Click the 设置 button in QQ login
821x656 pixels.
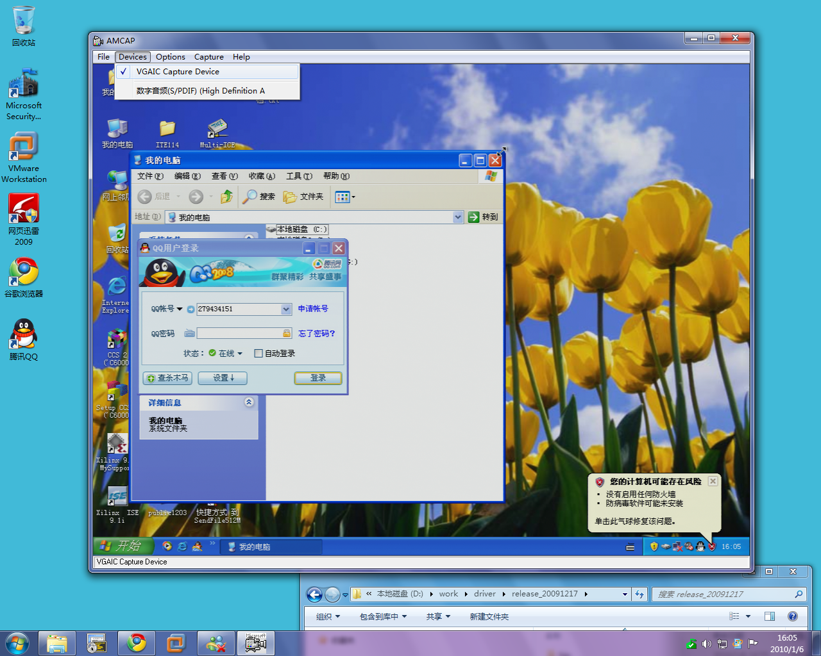click(223, 378)
